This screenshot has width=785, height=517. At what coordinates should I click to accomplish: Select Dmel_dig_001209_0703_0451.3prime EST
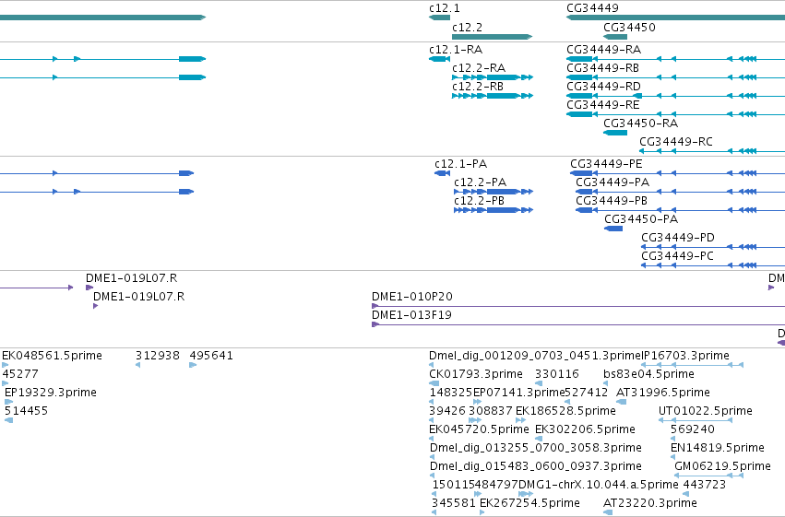pyautogui.click(x=534, y=356)
